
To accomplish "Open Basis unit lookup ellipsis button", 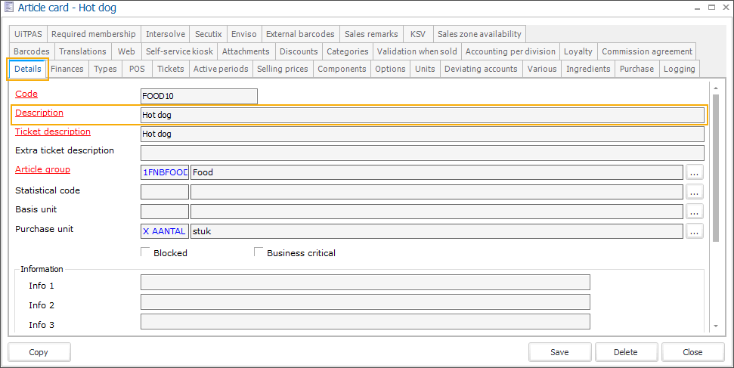I will point(694,212).
